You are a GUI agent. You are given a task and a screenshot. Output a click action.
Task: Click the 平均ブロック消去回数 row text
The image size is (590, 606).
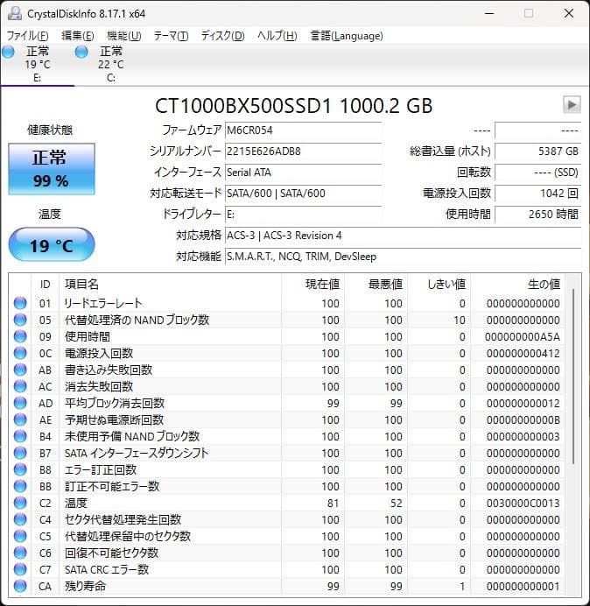[115, 403]
